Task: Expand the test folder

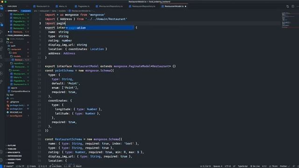Action: click(11, 95)
